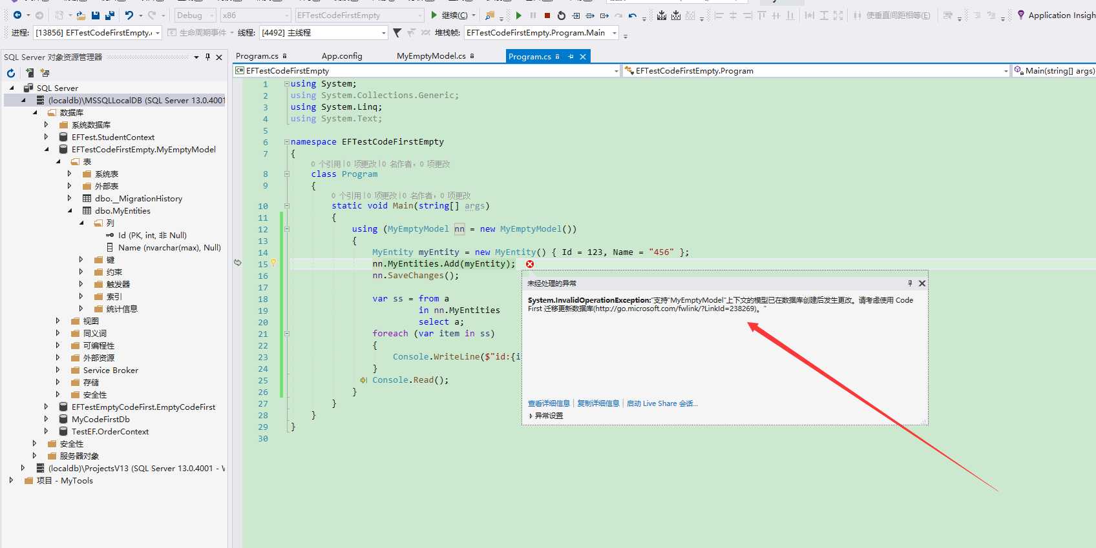The height and width of the screenshot is (548, 1096).
Task: Click the 复制详细信息 link
Action: click(x=598, y=403)
